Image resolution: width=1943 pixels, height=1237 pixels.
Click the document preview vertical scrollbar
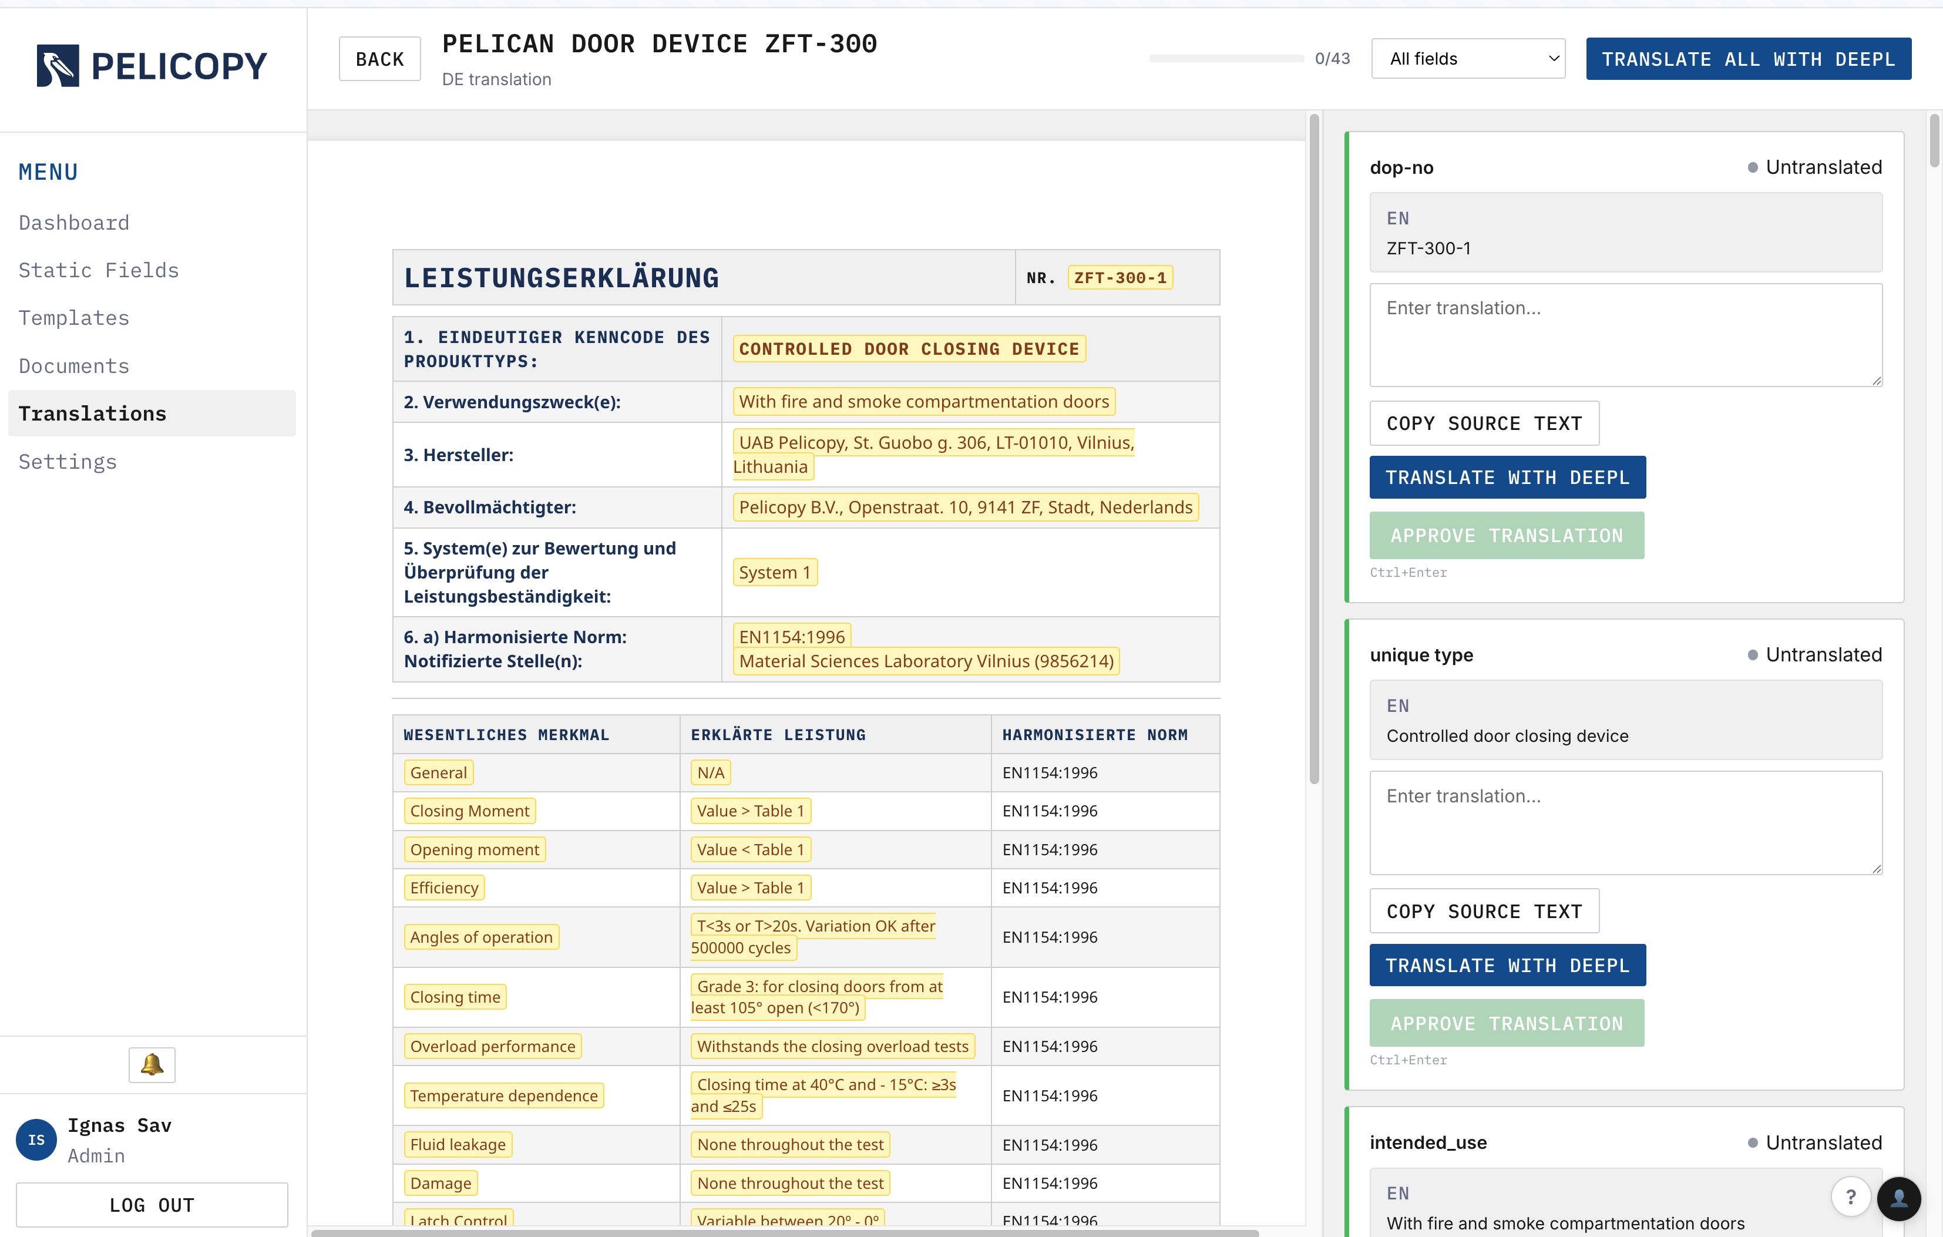coord(1313,448)
